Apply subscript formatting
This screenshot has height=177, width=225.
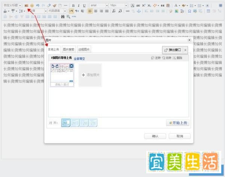click(149, 6)
